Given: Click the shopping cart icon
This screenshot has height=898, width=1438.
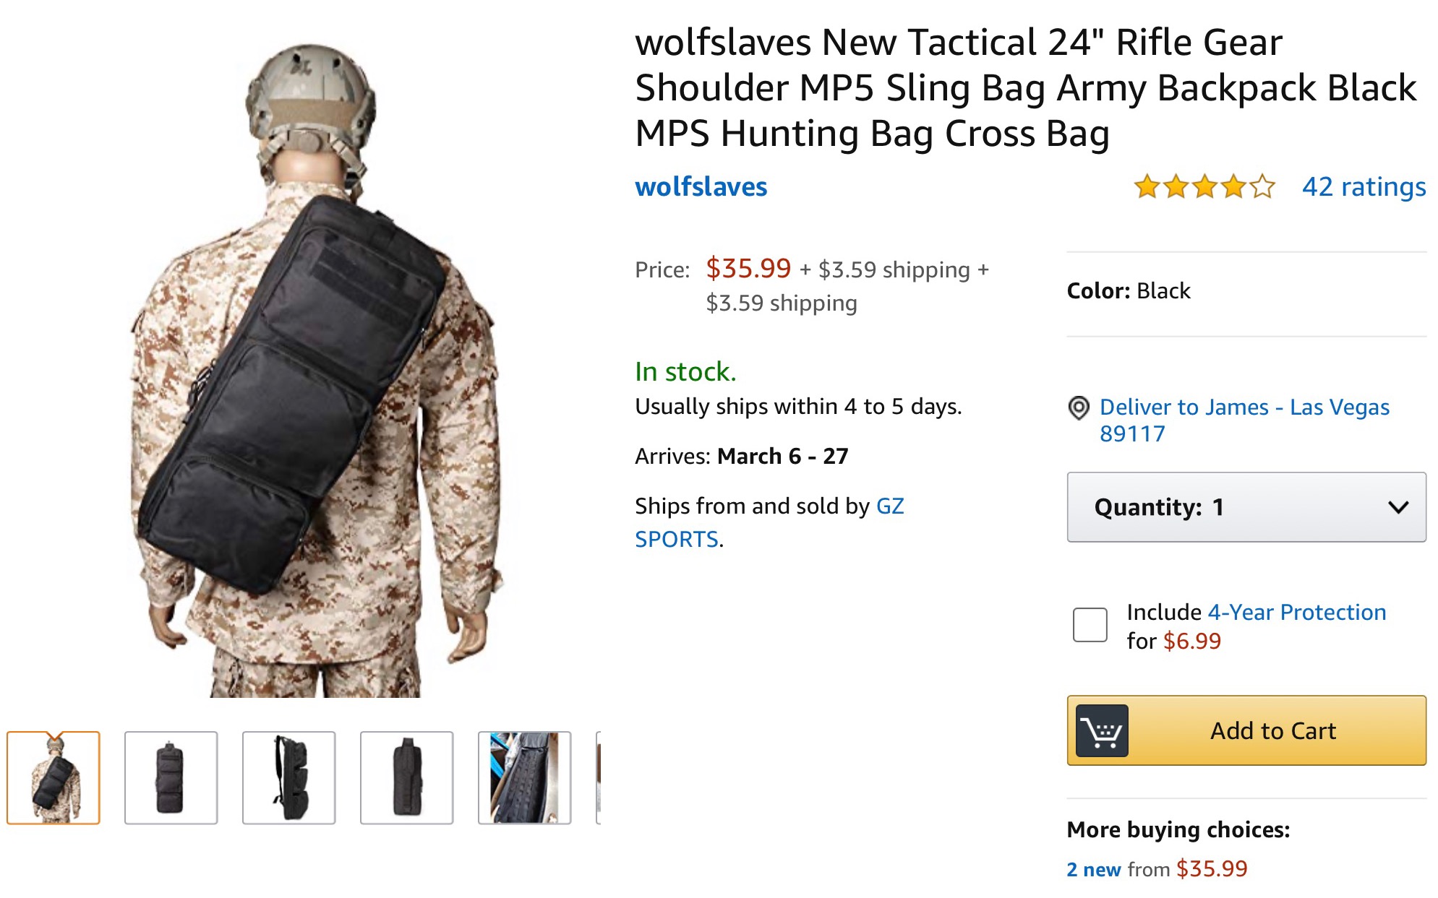Looking at the screenshot, I should tap(1101, 730).
